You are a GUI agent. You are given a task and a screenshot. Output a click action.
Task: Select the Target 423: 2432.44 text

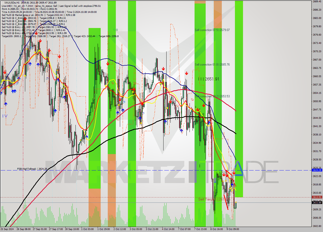[85, 36]
